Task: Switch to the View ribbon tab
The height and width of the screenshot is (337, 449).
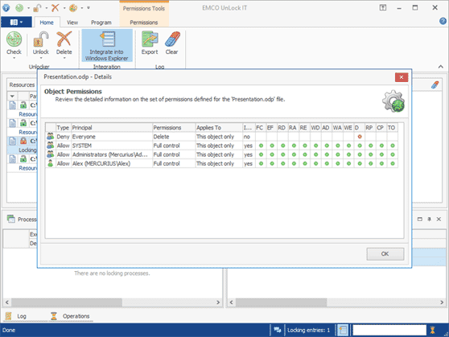Action: click(72, 23)
